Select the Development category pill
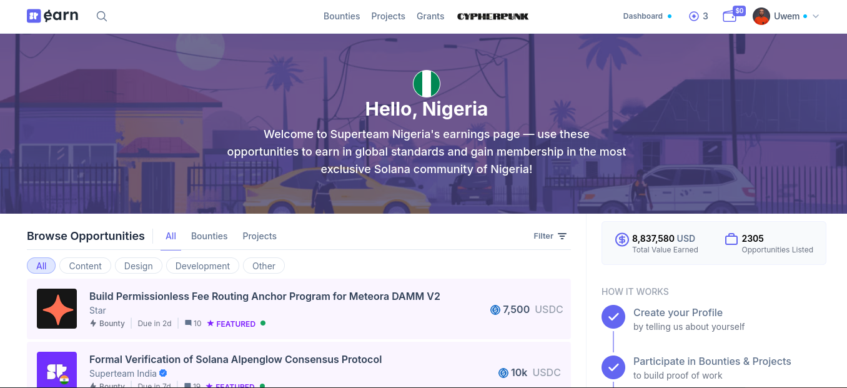Screen dimensions: 847x388 (x=202, y=266)
